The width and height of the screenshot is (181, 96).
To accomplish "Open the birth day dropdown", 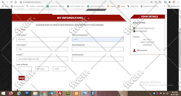I will (x=25, y=69).
